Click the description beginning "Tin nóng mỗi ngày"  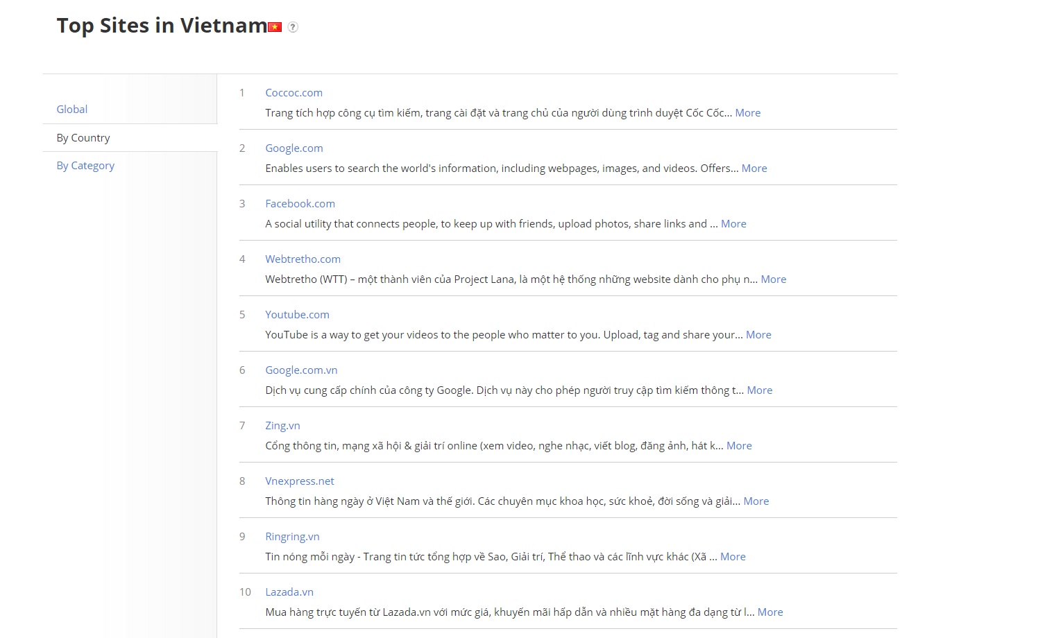point(491,557)
